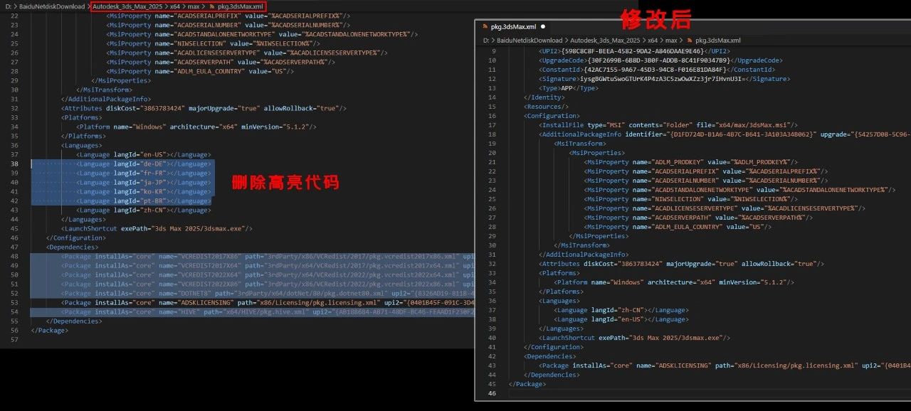
Task: Open the BaiduNetdiskDownload breadcrumb in the right editor
Action: (530, 41)
